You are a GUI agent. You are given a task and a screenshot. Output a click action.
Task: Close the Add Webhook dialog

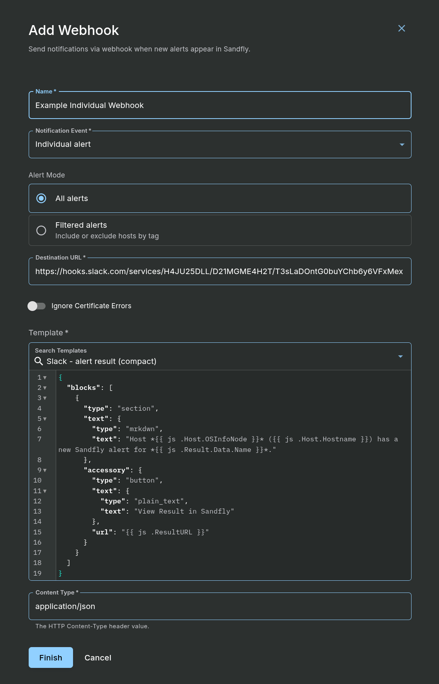(x=401, y=28)
